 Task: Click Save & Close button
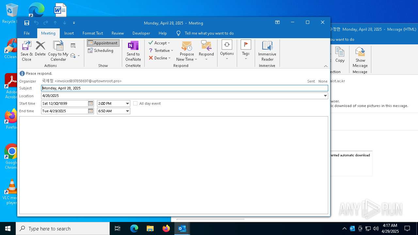pos(26,51)
